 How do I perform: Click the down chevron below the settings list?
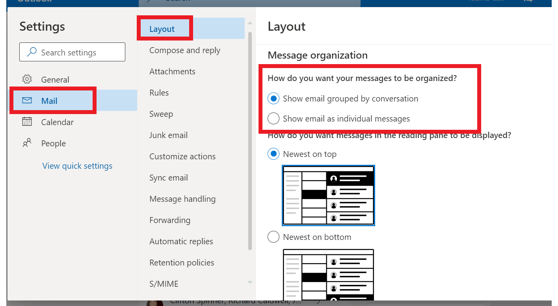249,282
